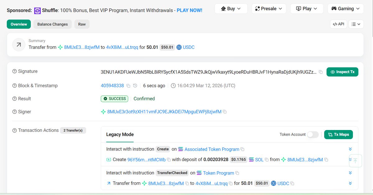The height and width of the screenshot is (195, 373).
Task: Open the API button
Action: pos(338,24)
